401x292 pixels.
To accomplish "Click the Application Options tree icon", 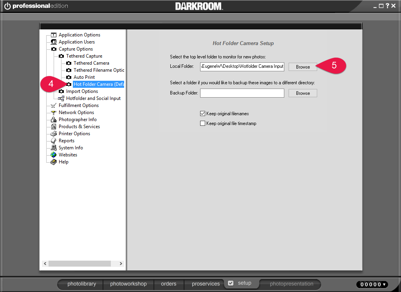I will tap(53, 35).
